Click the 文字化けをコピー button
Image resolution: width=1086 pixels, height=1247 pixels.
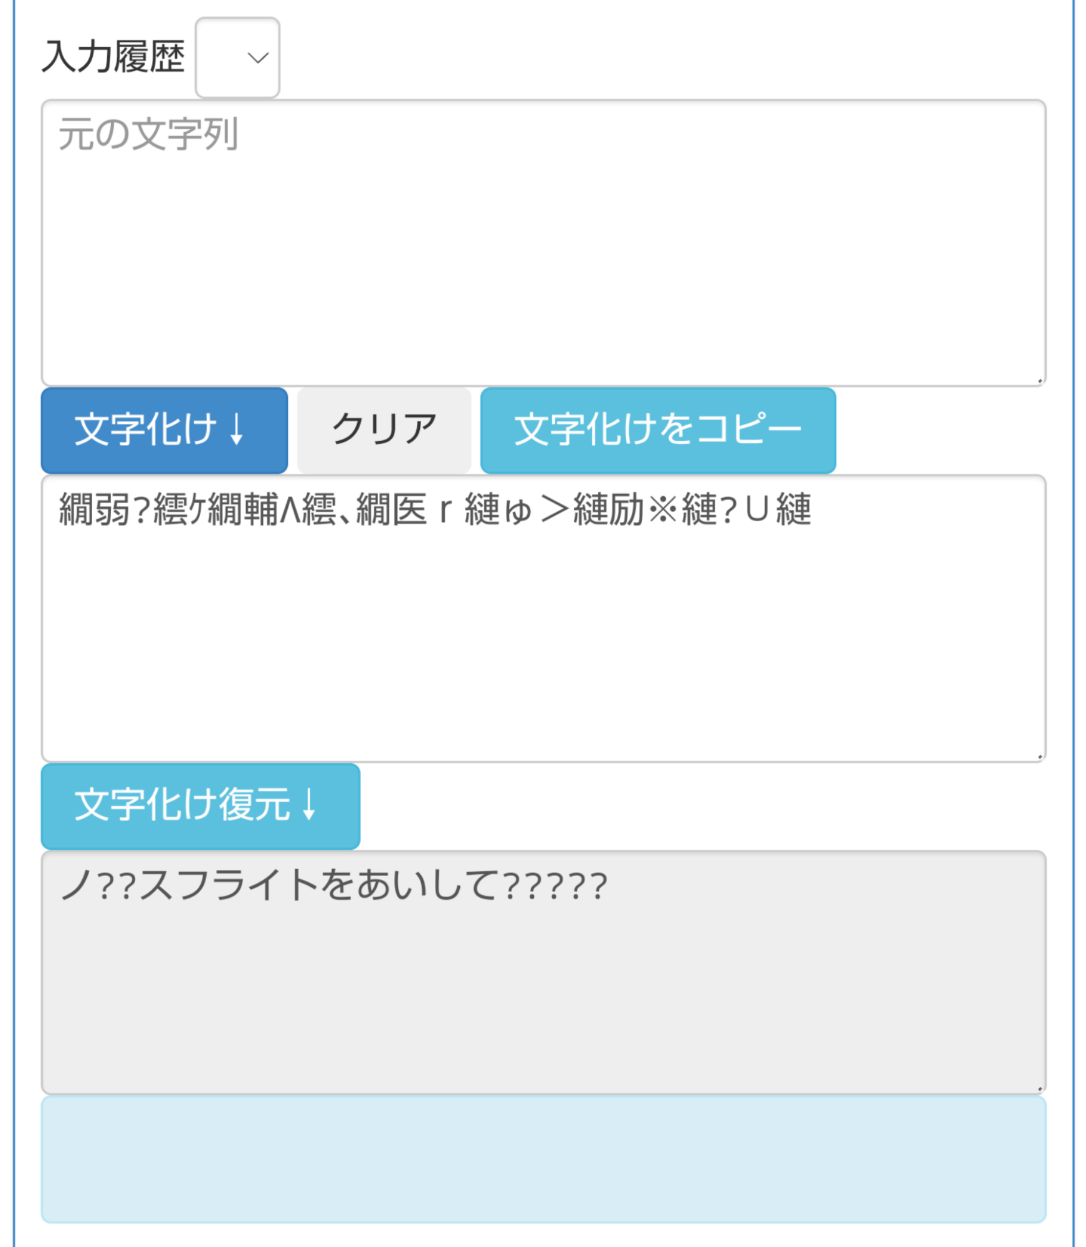click(657, 430)
